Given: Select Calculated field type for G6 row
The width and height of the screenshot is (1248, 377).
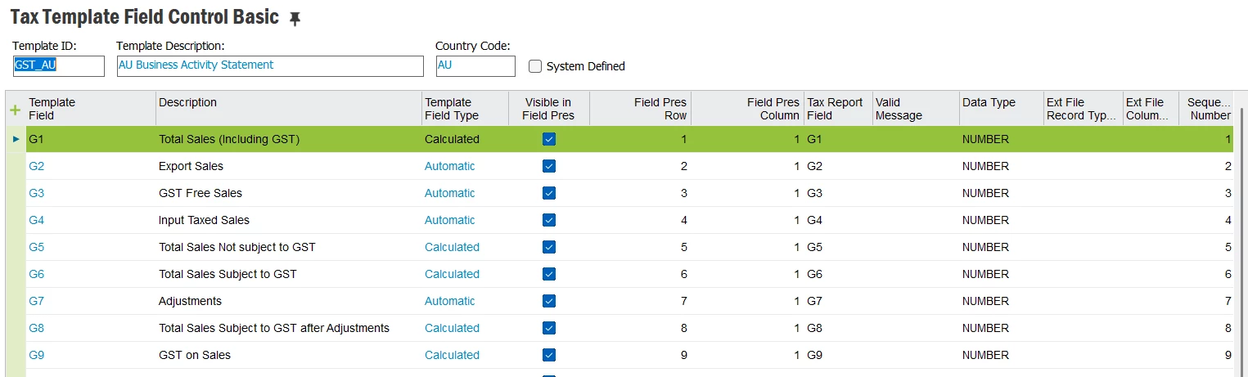Looking at the screenshot, I should (x=452, y=274).
